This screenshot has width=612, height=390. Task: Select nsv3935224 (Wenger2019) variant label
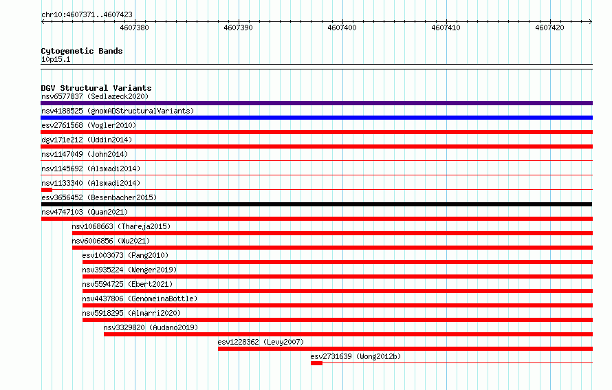(x=129, y=270)
